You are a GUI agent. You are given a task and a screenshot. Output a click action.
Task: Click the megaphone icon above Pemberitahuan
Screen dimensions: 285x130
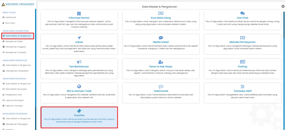79,62
